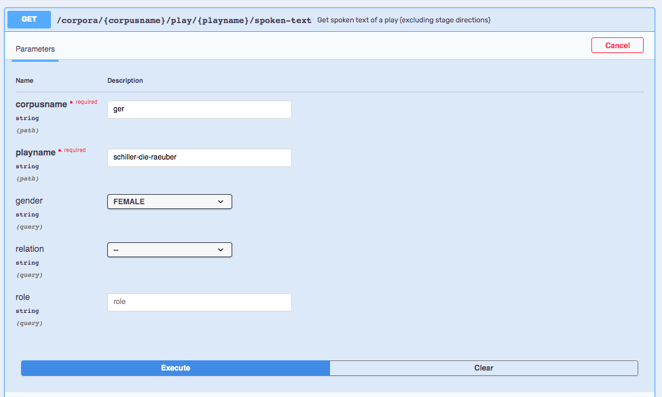The height and width of the screenshot is (397, 662).
Task: Click the Description column header
Action: pyautogui.click(x=125, y=81)
